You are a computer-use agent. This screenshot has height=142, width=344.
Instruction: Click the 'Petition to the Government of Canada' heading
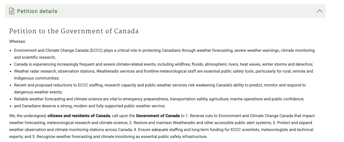click(x=74, y=31)
